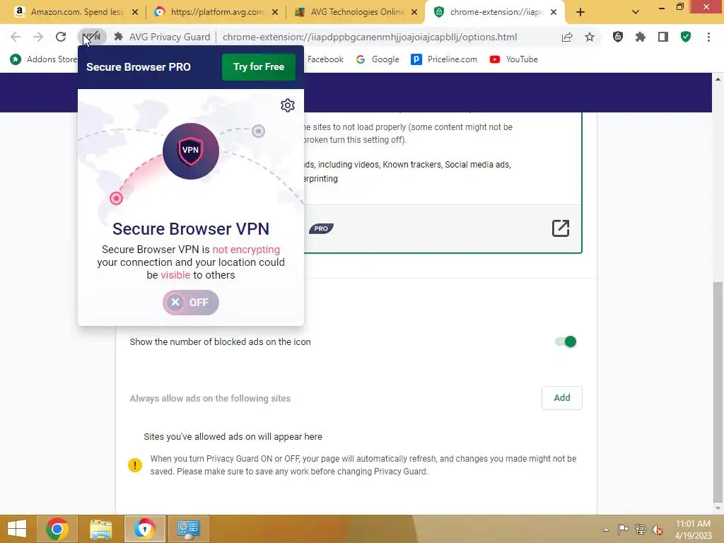This screenshot has height=543, width=724.
Task: Open Google Chrome from taskbar
Action: (57, 529)
